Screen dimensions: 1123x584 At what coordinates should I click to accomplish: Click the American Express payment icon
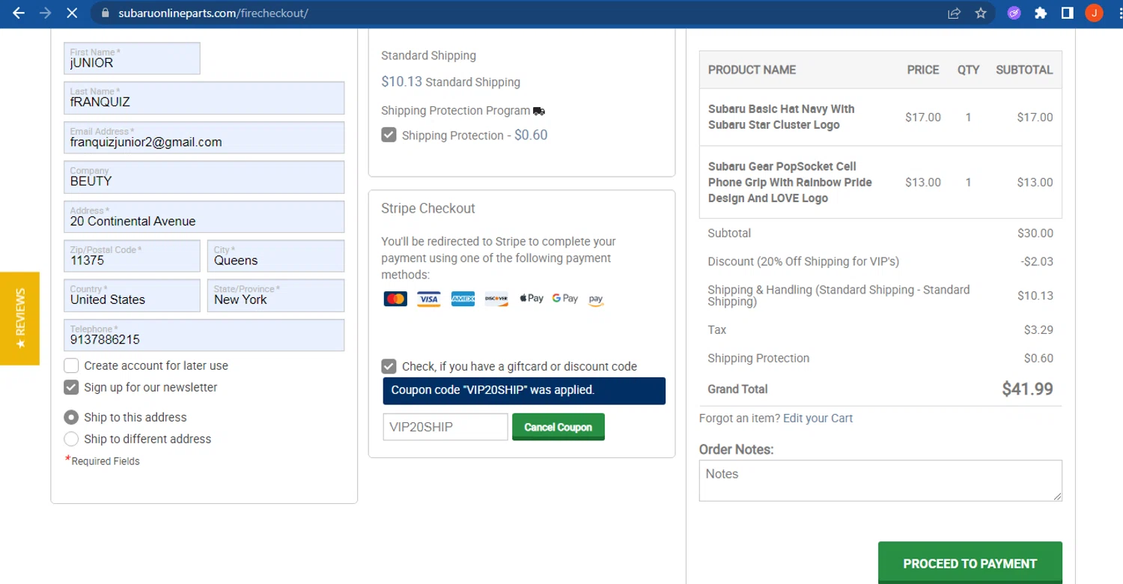pyautogui.click(x=463, y=299)
